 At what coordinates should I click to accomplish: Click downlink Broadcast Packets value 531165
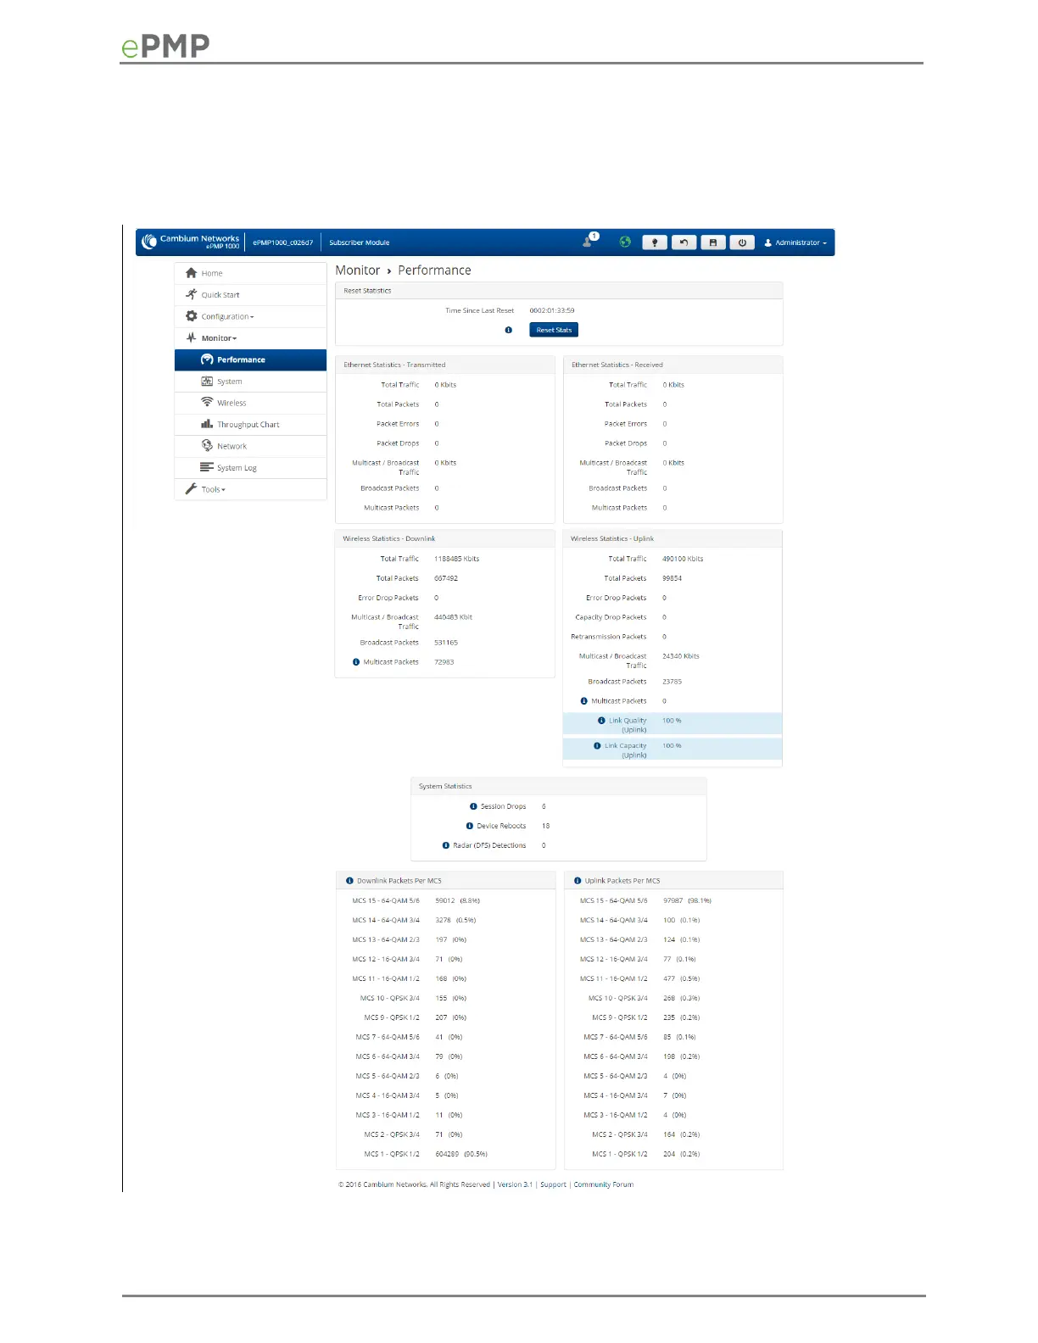(x=446, y=643)
